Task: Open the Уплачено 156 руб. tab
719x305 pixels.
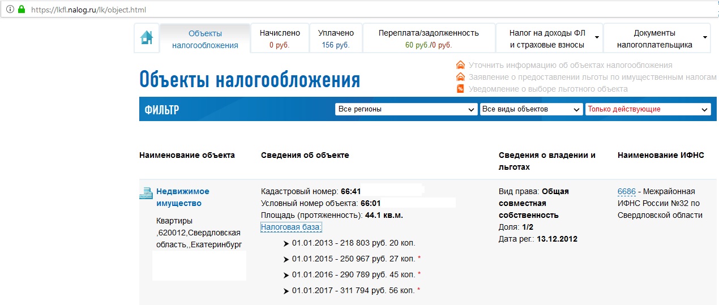Action: coord(336,38)
